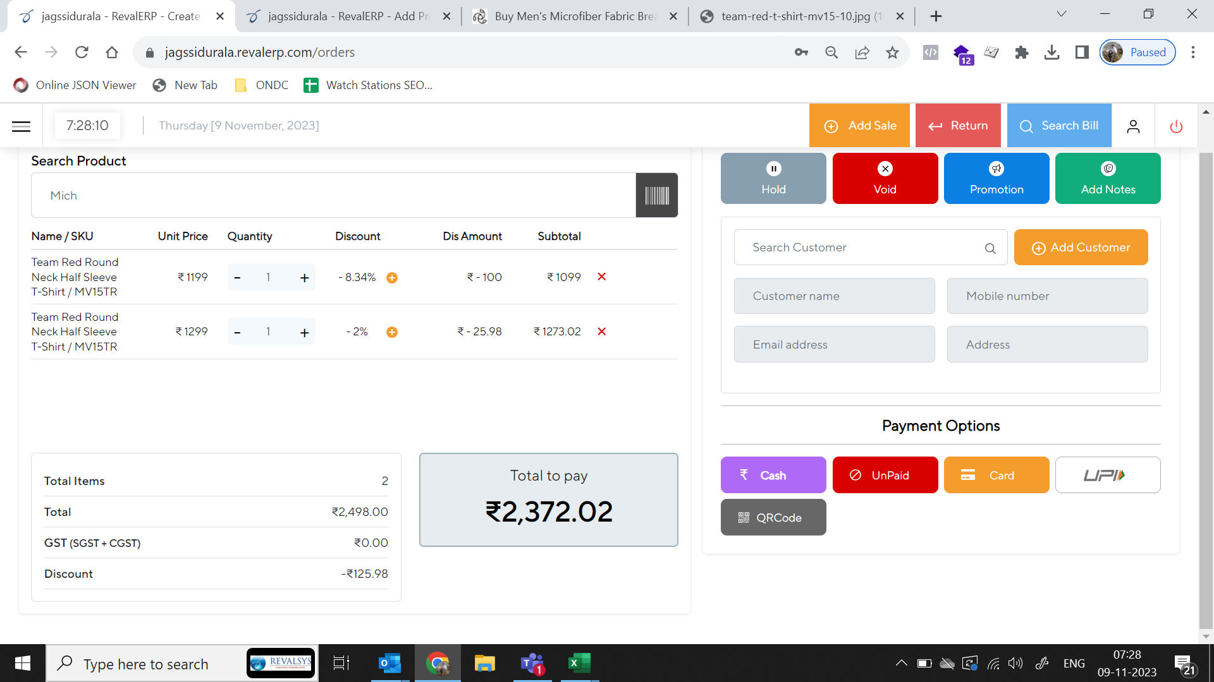The image size is (1214, 682).
Task: Void the current sale
Action: (885, 178)
